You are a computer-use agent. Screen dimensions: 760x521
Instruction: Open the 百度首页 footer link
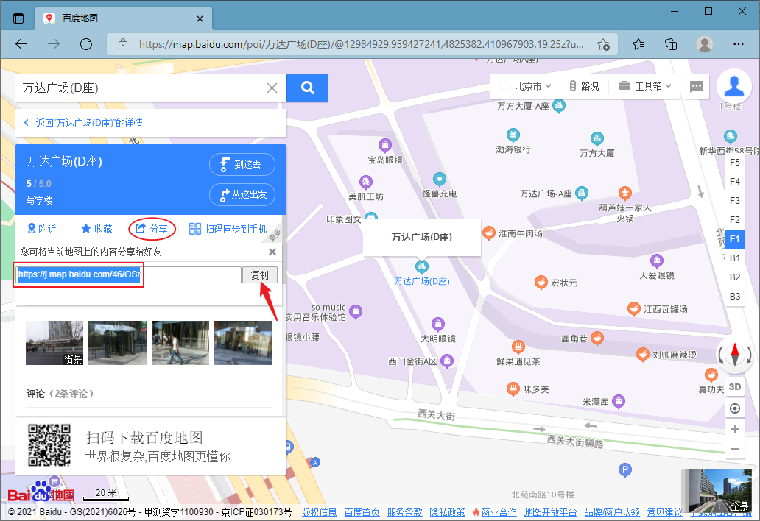pos(362,511)
